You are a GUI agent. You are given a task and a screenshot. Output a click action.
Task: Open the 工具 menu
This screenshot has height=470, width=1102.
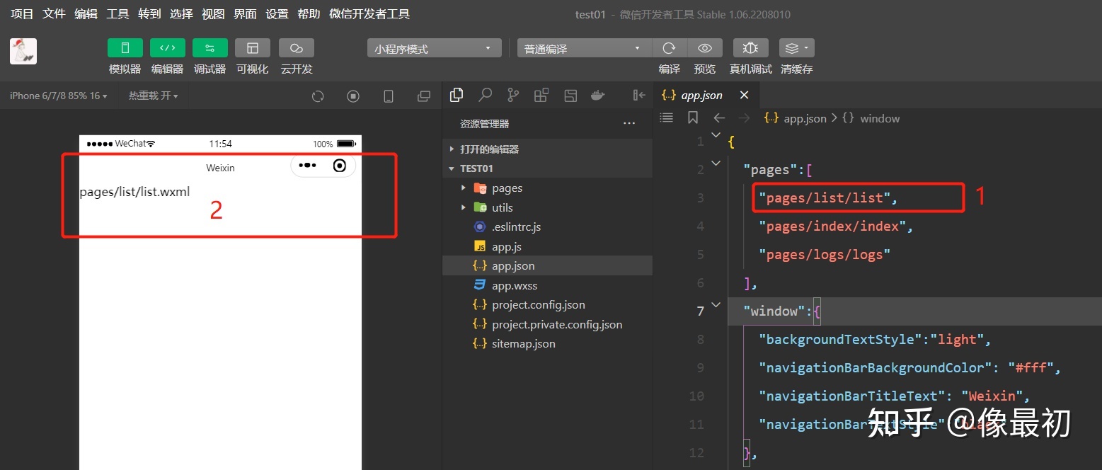tap(117, 14)
